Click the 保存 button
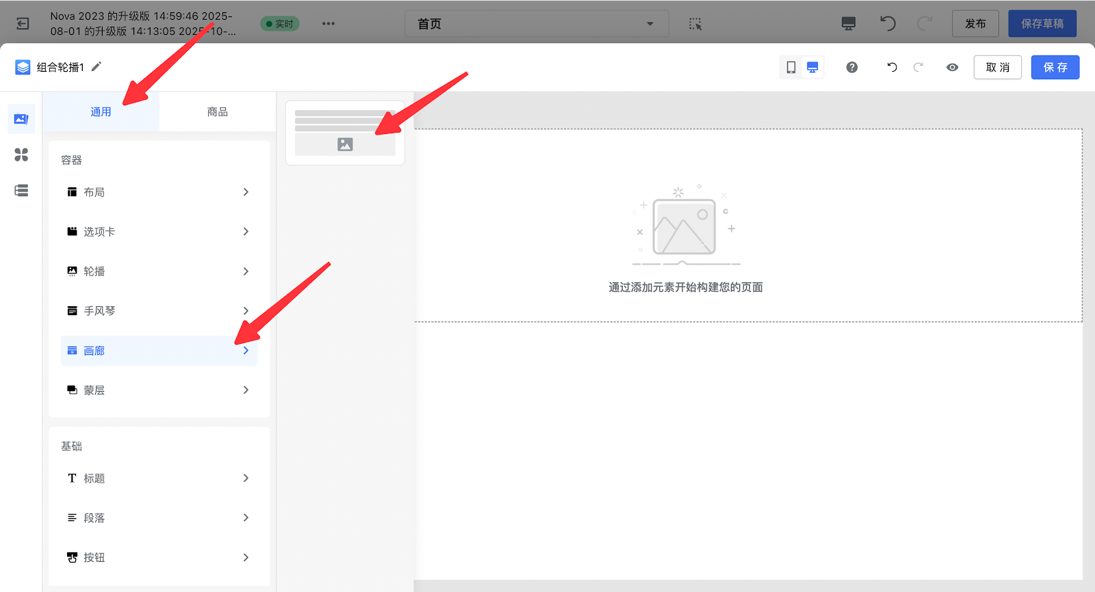The height and width of the screenshot is (592, 1095). click(1055, 67)
